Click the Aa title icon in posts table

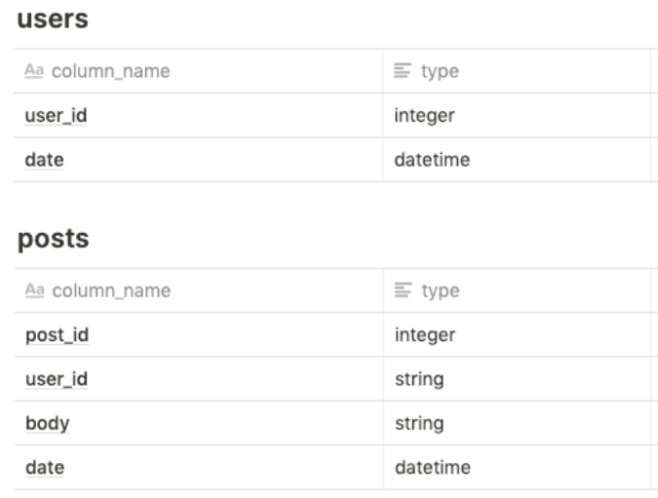click(x=34, y=290)
